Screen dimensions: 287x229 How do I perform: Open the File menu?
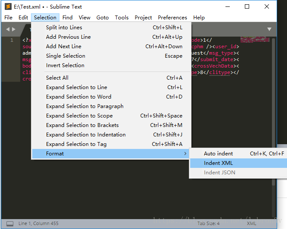[8, 18]
